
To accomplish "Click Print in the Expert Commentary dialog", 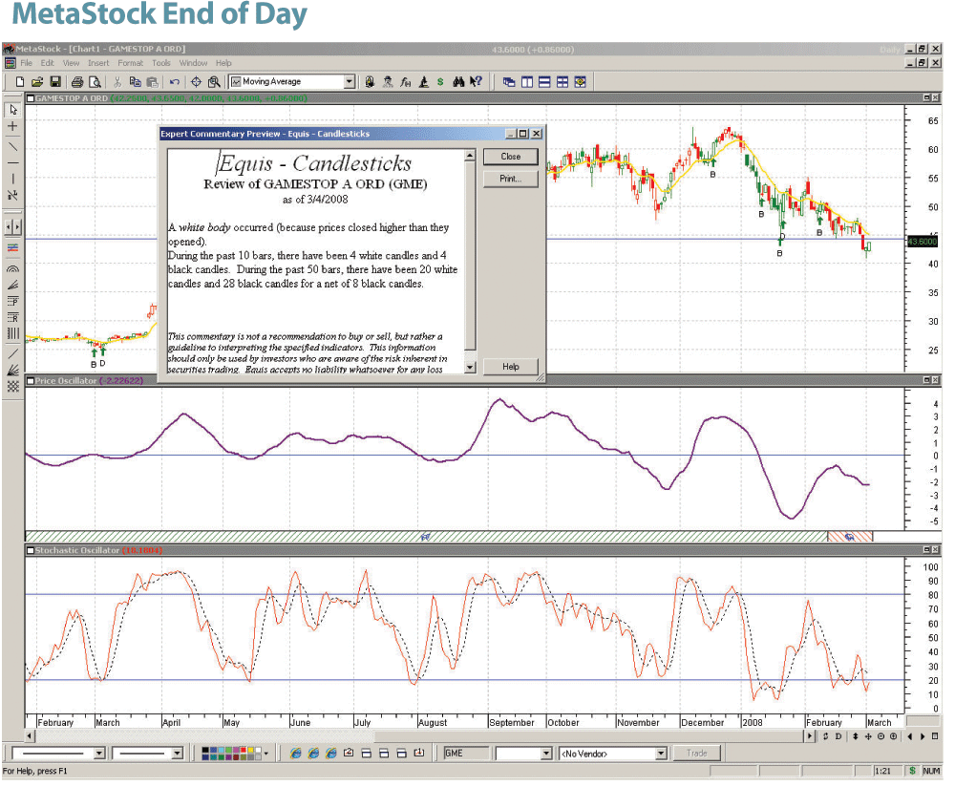I will click(510, 179).
